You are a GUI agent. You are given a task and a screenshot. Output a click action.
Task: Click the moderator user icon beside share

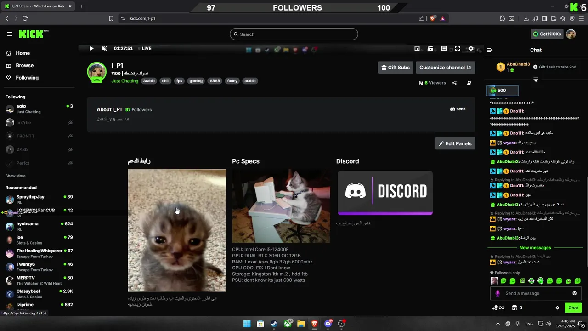coord(469,83)
